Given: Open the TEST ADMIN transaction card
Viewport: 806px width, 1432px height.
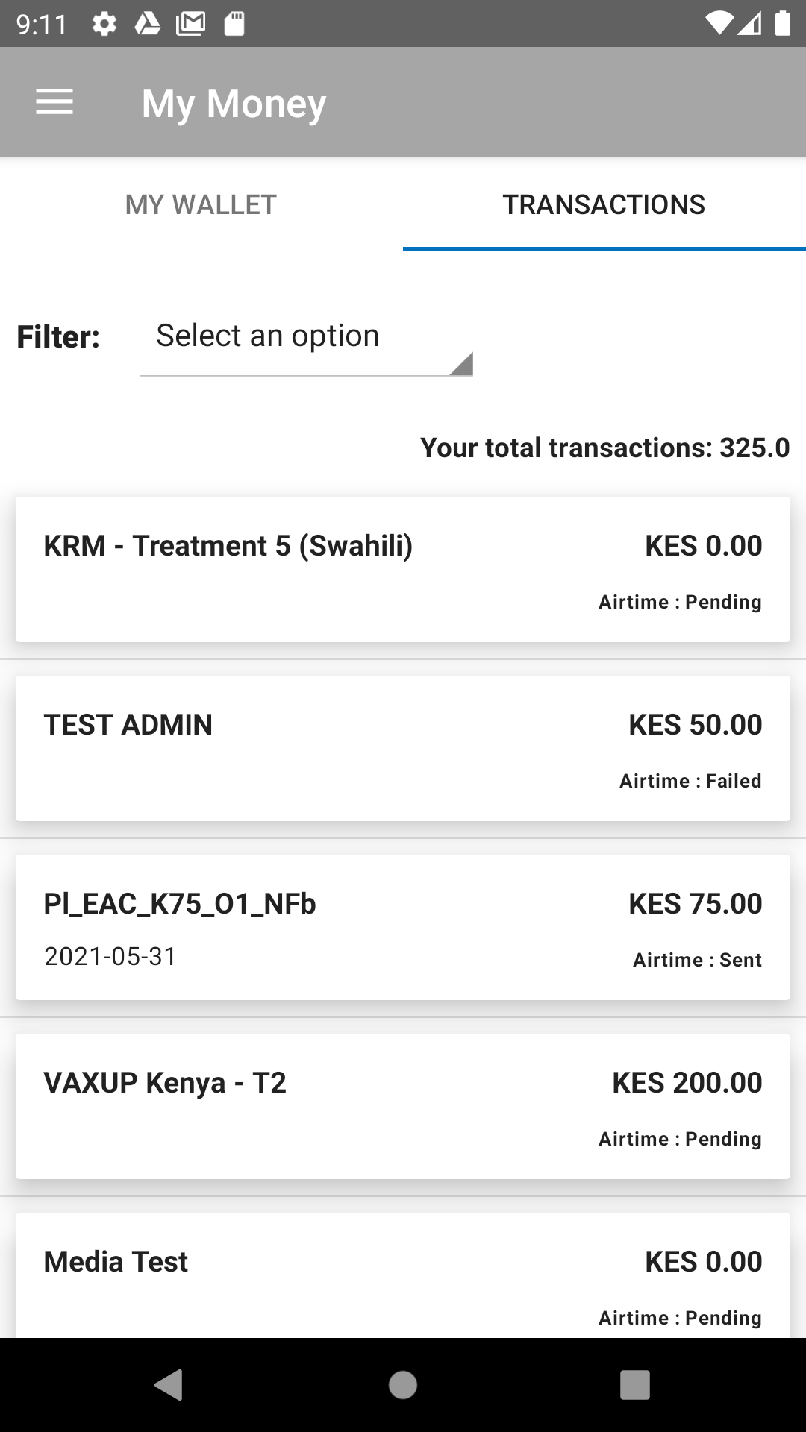Looking at the screenshot, I should point(403,748).
